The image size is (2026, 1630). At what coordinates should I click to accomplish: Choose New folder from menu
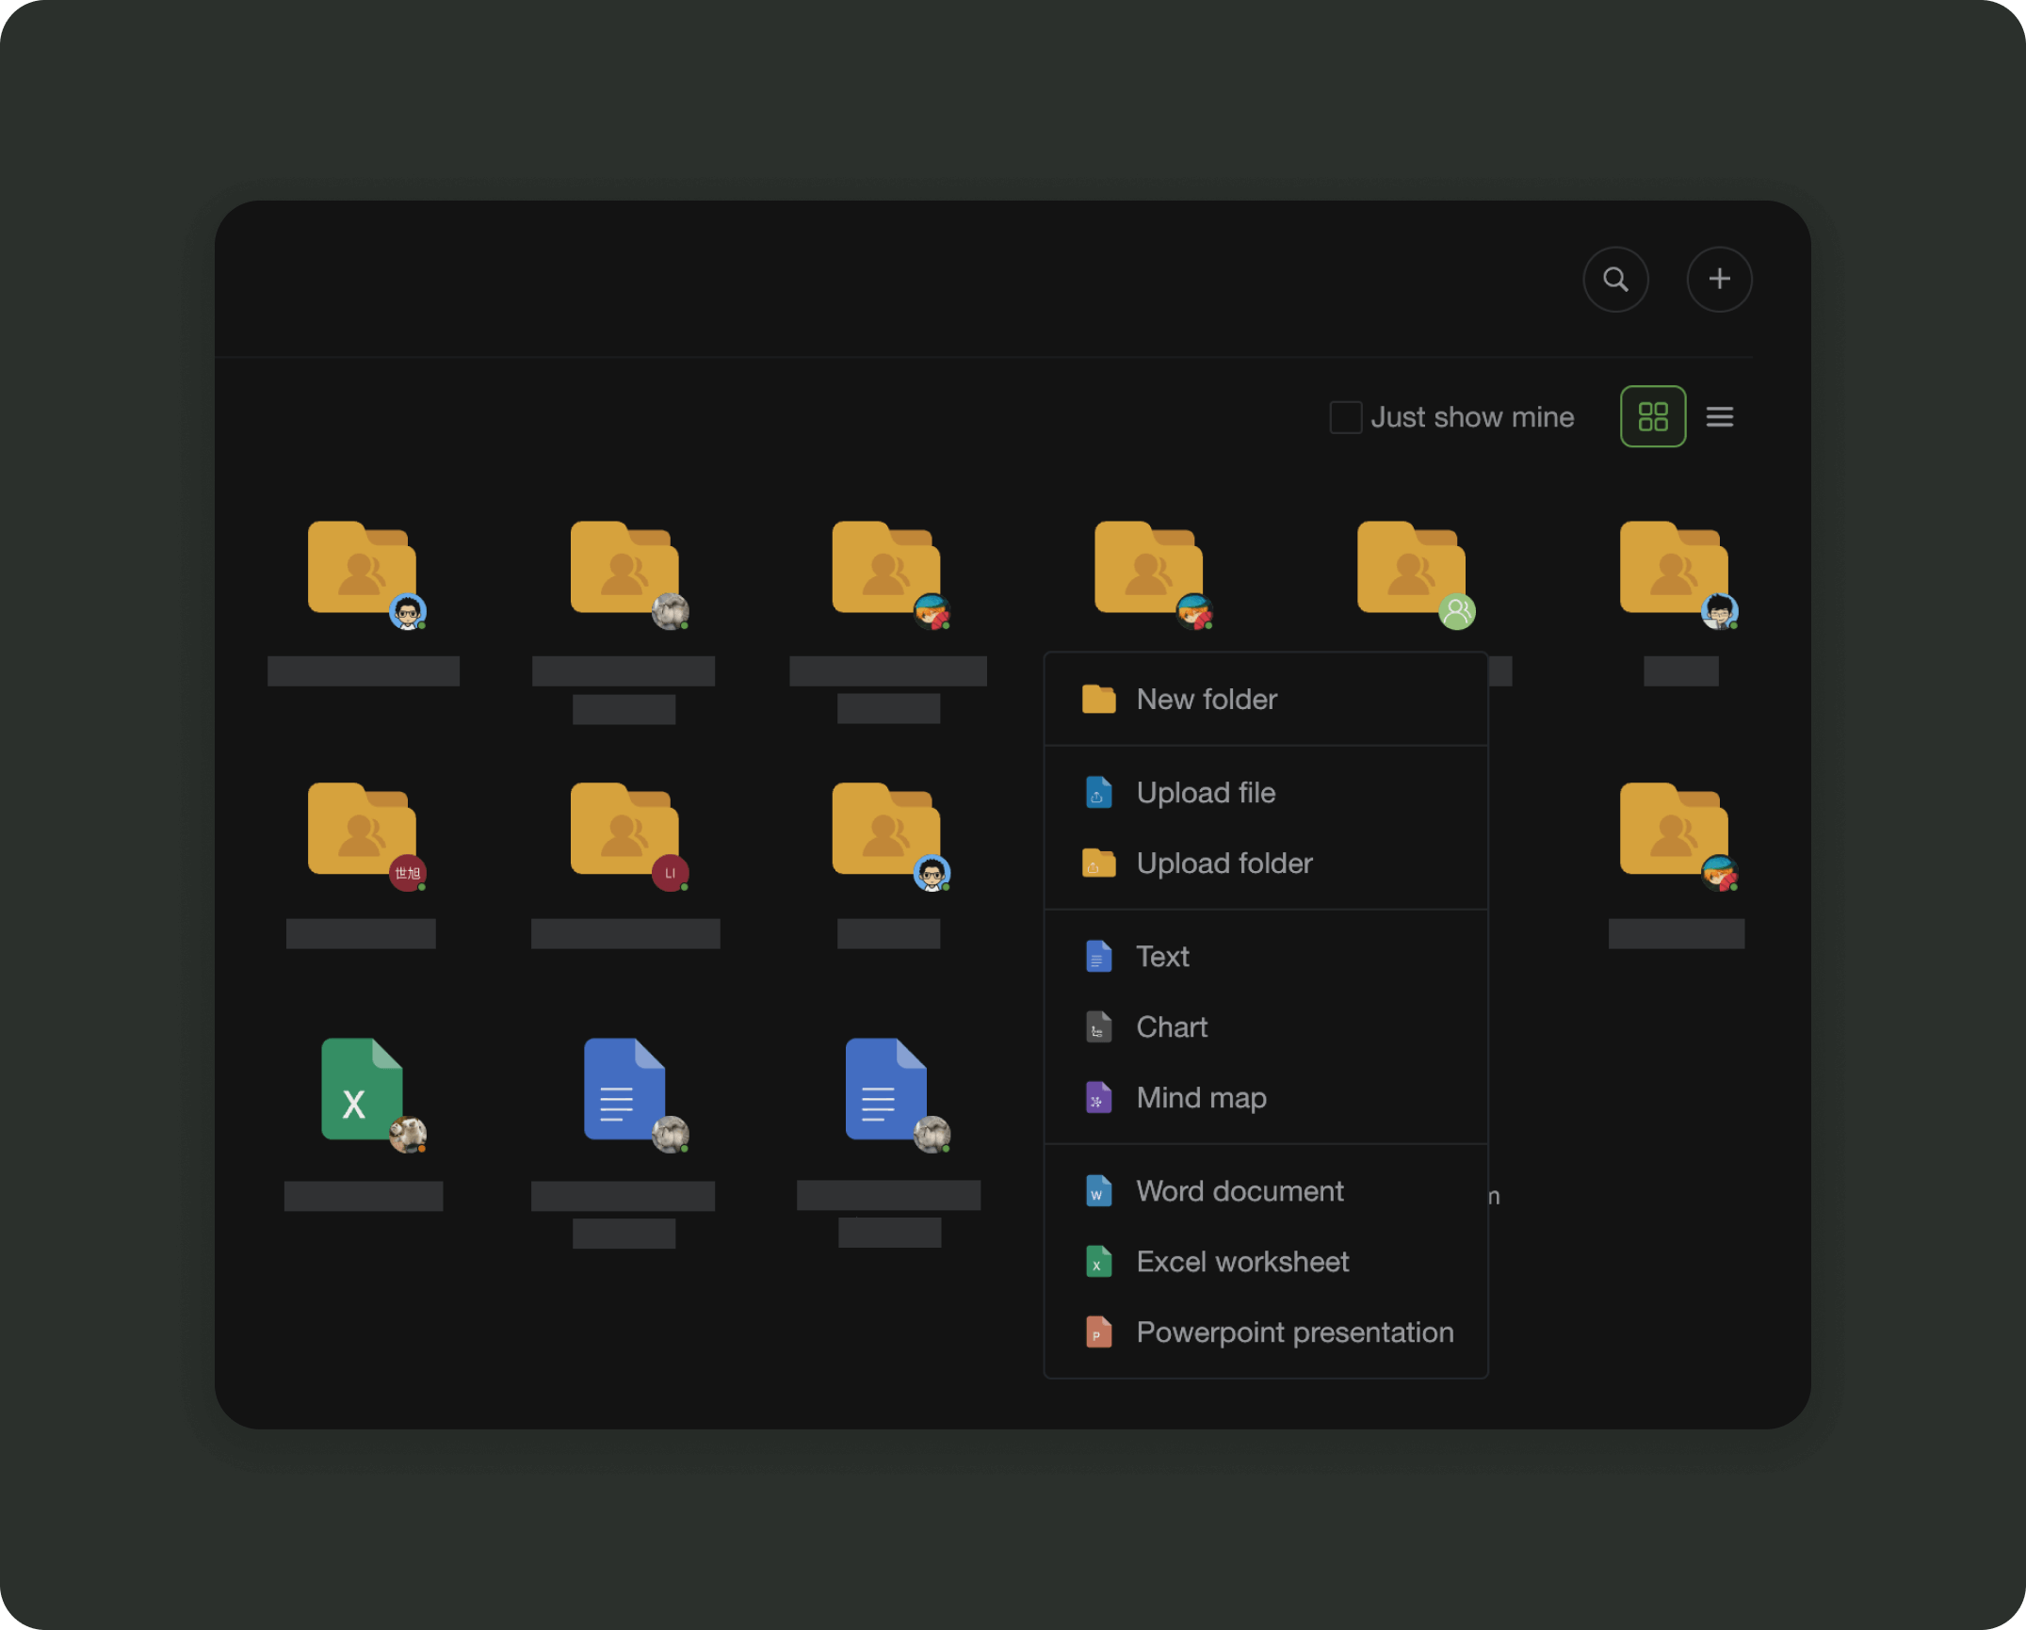1207,700
